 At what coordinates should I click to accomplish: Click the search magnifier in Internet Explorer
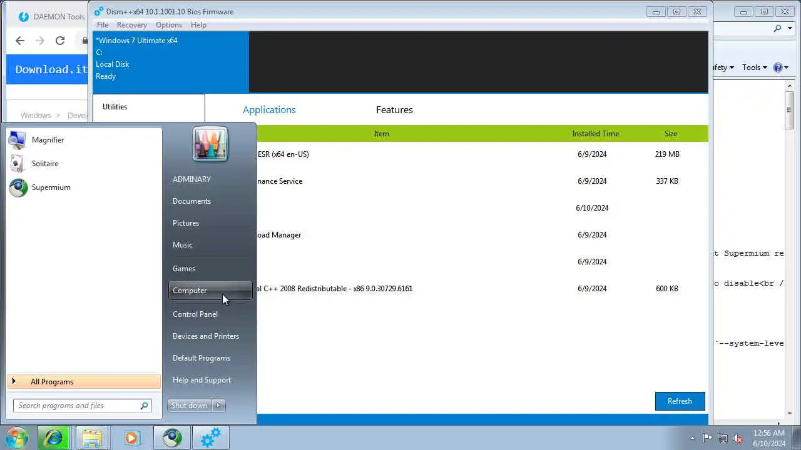(x=778, y=28)
